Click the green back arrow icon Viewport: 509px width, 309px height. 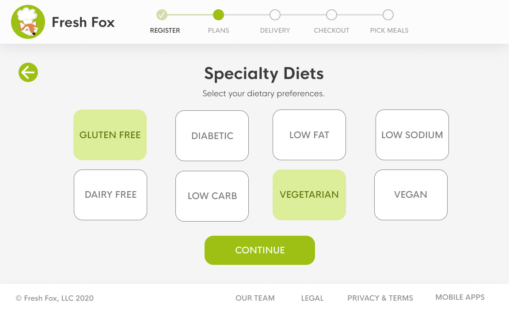[x=28, y=72]
